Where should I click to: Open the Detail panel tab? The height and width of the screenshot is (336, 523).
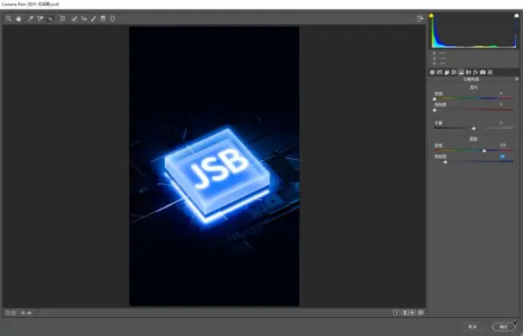pyautogui.click(x=447, y=72)
